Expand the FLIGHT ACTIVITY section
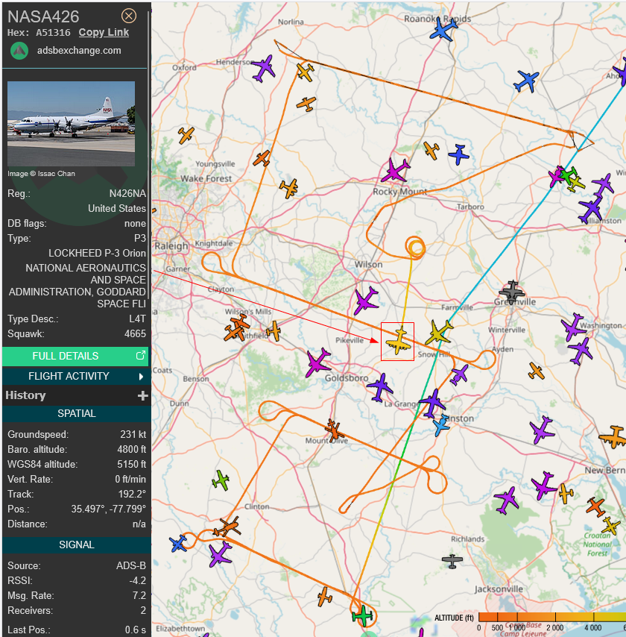Screen dimensions: 626x637 click(x=75, y=376)
